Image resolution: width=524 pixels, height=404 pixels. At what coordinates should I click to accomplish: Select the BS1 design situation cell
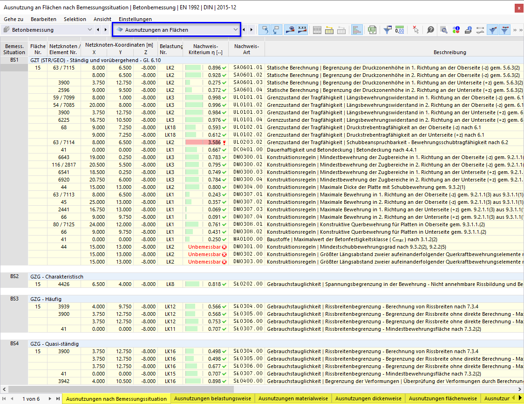(x=14, y=60)
